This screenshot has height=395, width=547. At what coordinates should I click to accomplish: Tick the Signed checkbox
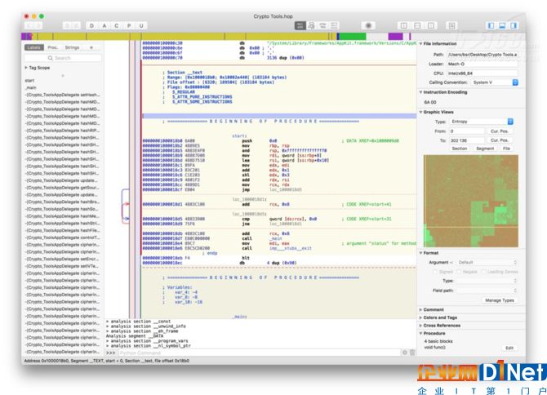(x=435, y=272)
